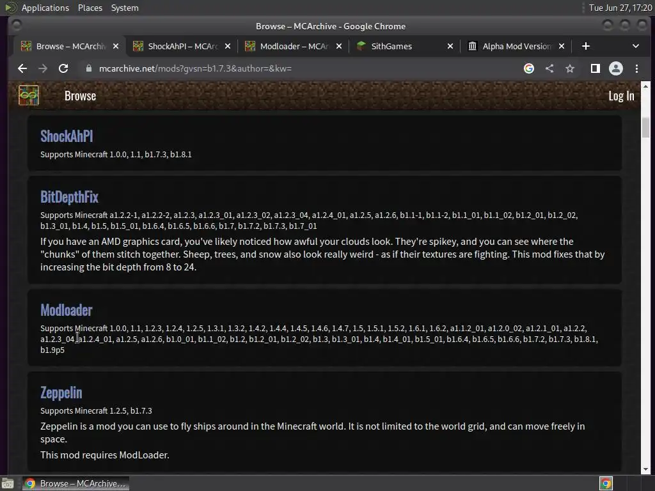Click the browser forward arrow
This screenshot has width=655, height=491.
click(x=43, y=68)
